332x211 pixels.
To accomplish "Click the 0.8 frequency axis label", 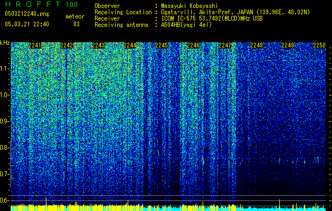I will click(5, 148).
